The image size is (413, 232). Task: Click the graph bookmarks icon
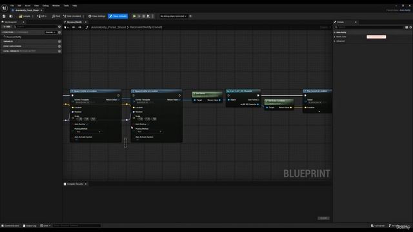(66, 27)
